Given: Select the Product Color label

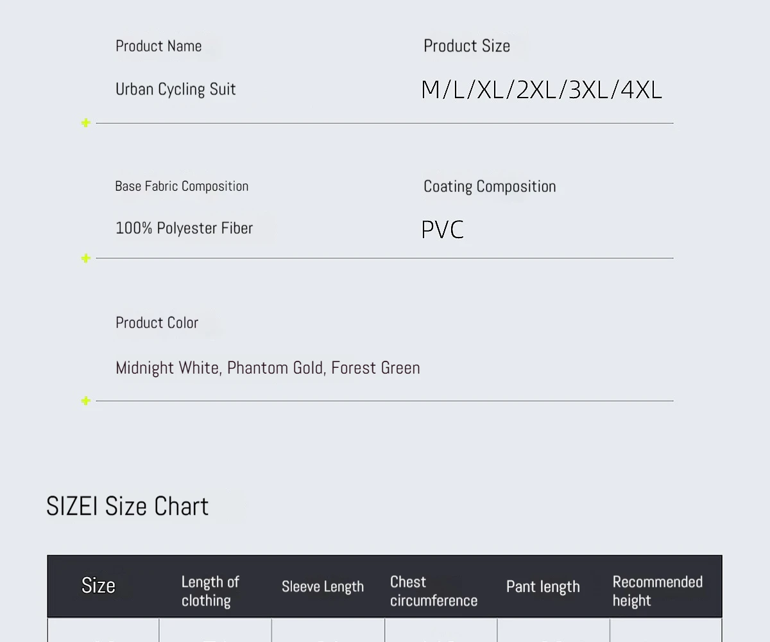Looking at the screenshot, I should pos(157,323).
